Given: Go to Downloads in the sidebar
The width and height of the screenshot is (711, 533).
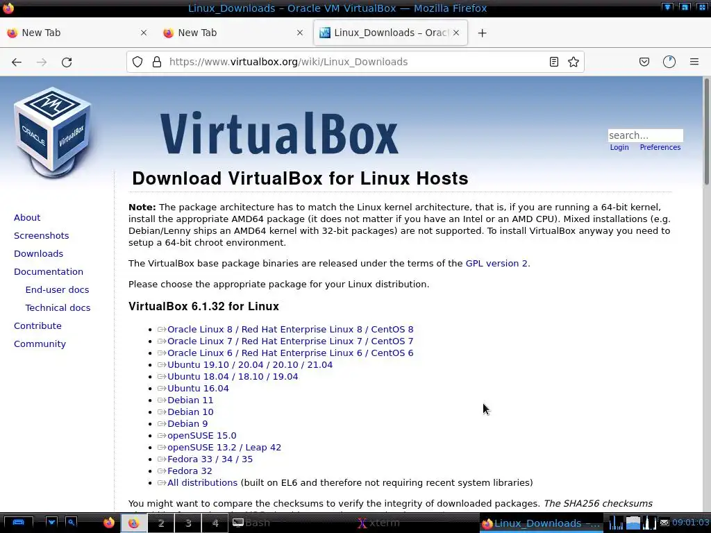Looking at the screenshot, I should tap(39, 254).
